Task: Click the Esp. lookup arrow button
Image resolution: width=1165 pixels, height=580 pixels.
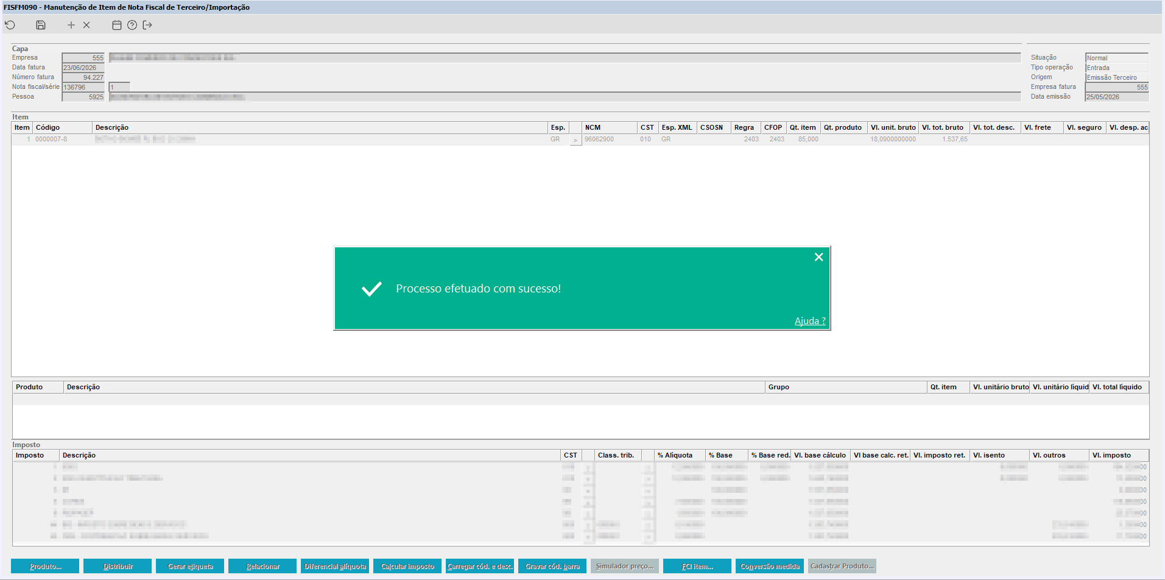Action: click(575, 140)
